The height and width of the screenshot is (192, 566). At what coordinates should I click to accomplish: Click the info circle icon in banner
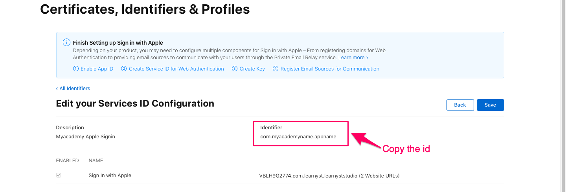[x=67, y=43]
